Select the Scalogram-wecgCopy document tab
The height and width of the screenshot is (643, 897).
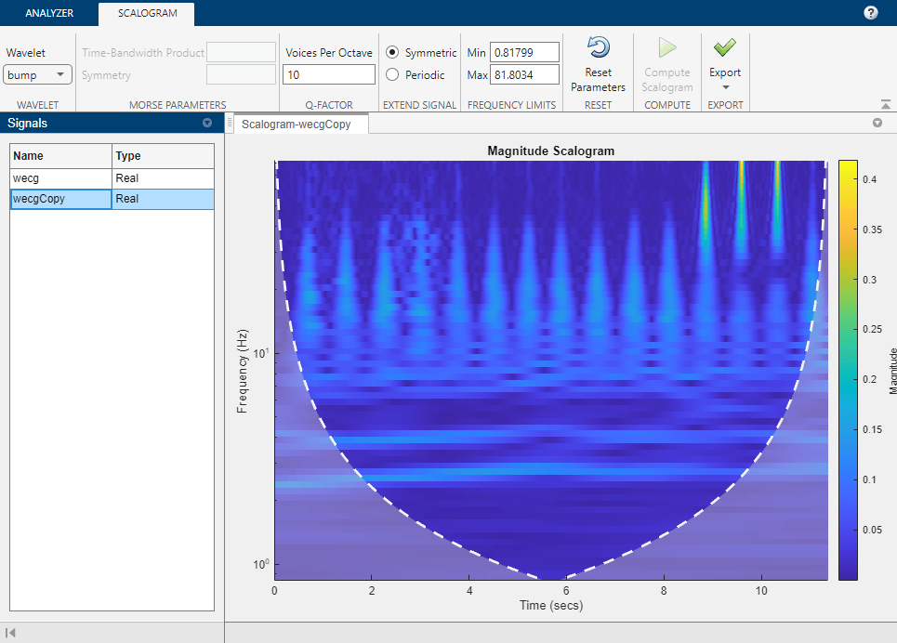(297, 122)
